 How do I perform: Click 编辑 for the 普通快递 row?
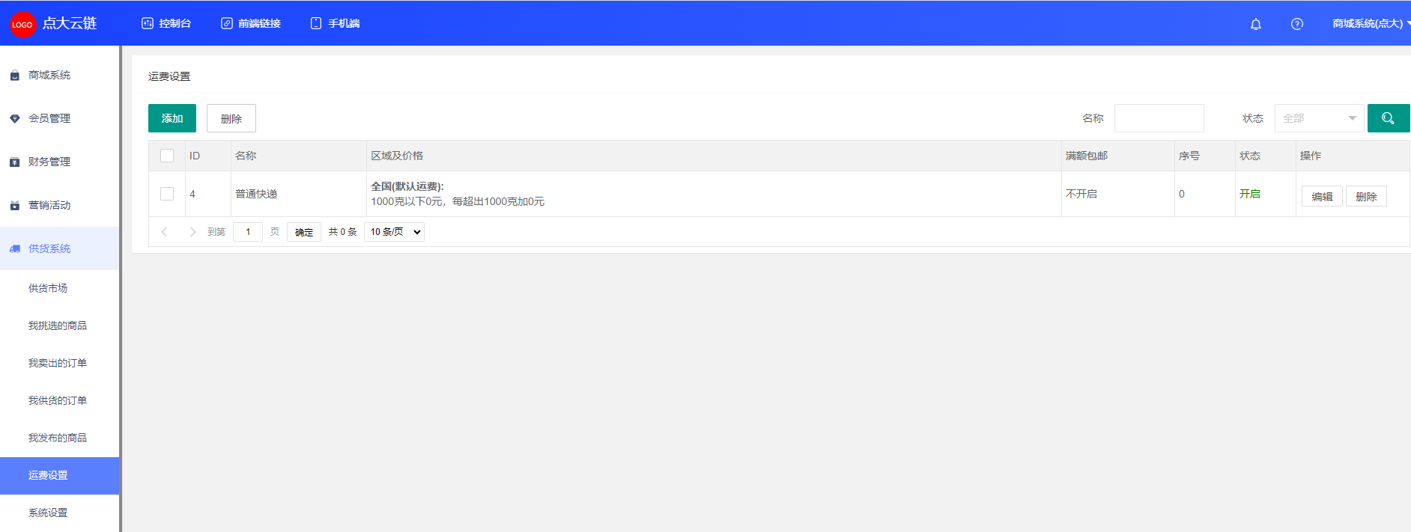[x=1322, y=196]
